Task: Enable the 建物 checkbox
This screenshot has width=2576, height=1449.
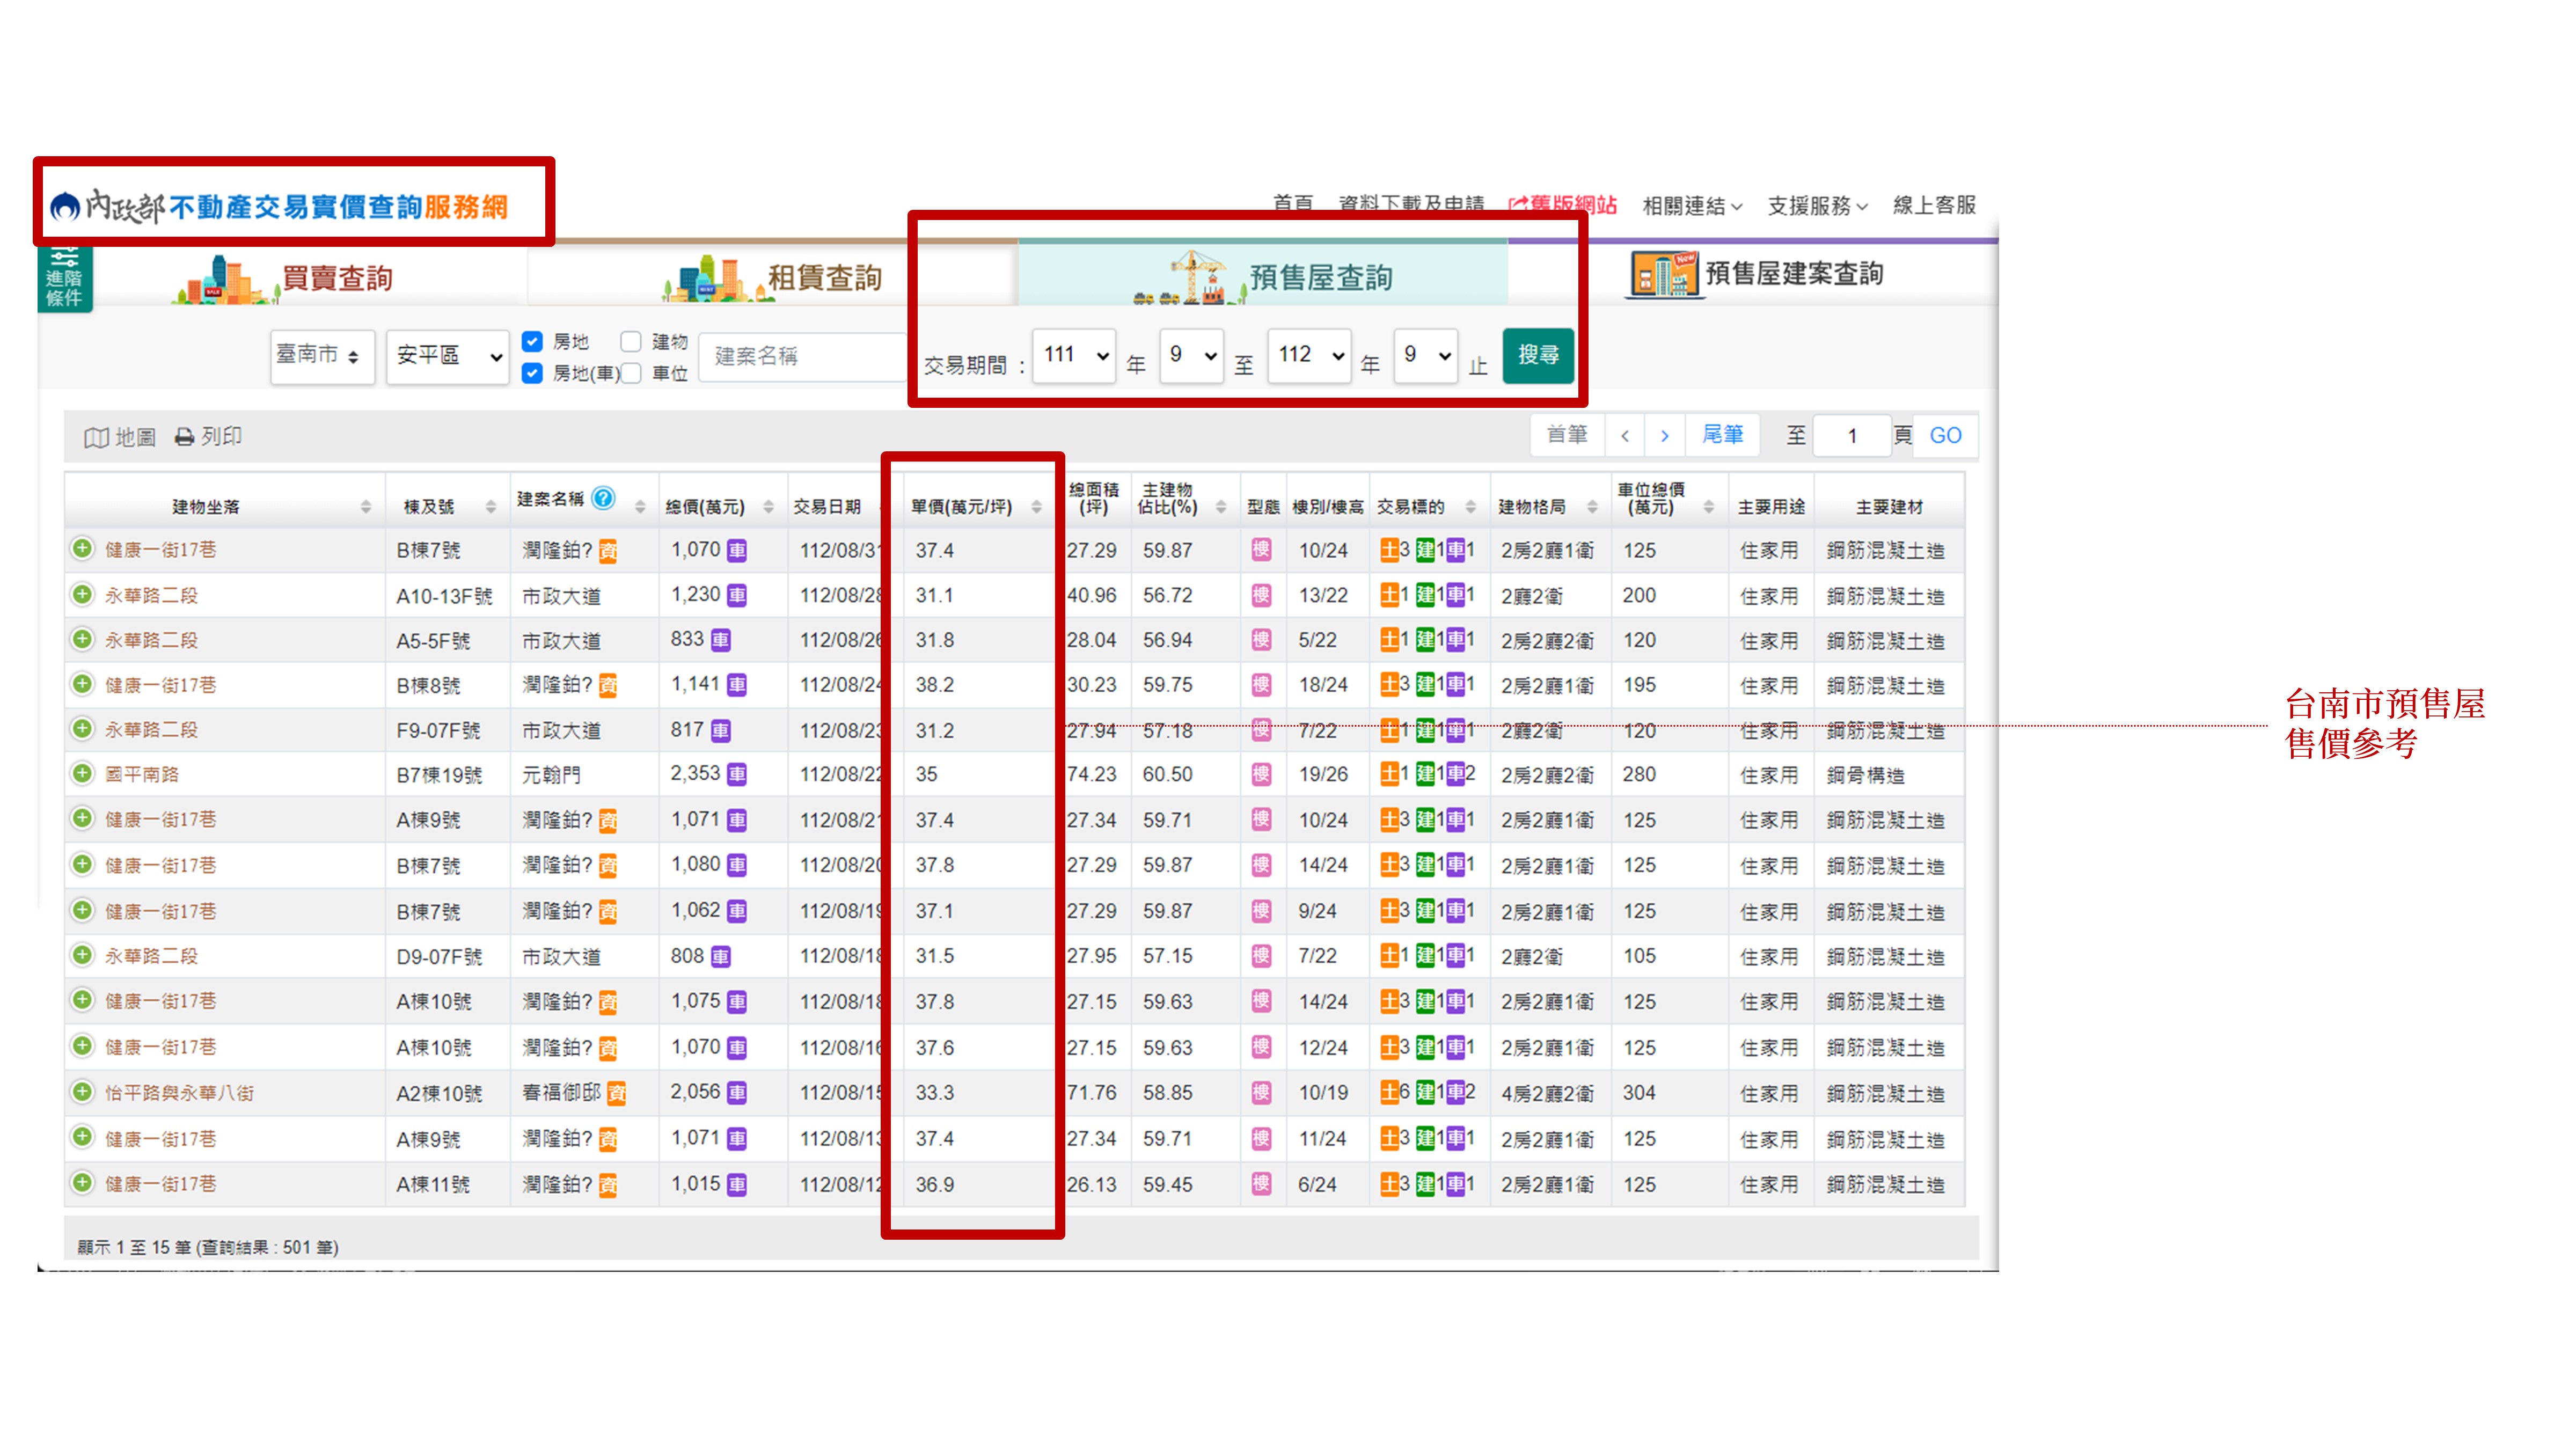Action: tap(631, 342)
